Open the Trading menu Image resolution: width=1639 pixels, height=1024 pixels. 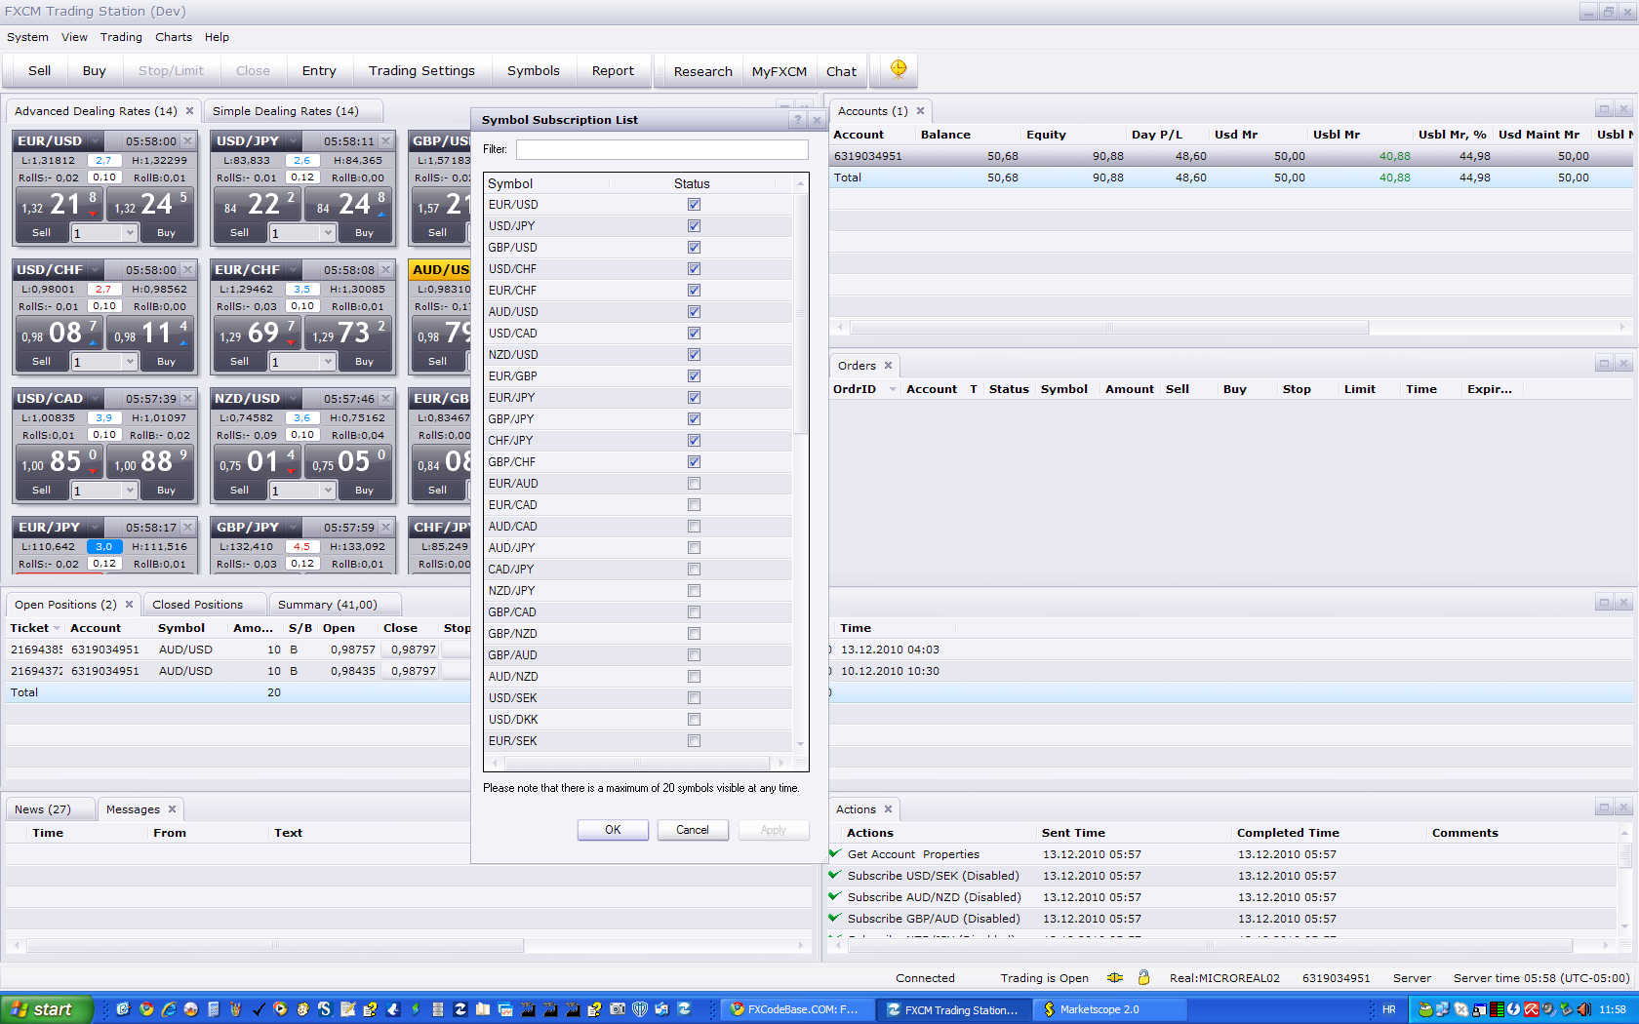pyautogui.click(x=121, y=37)
